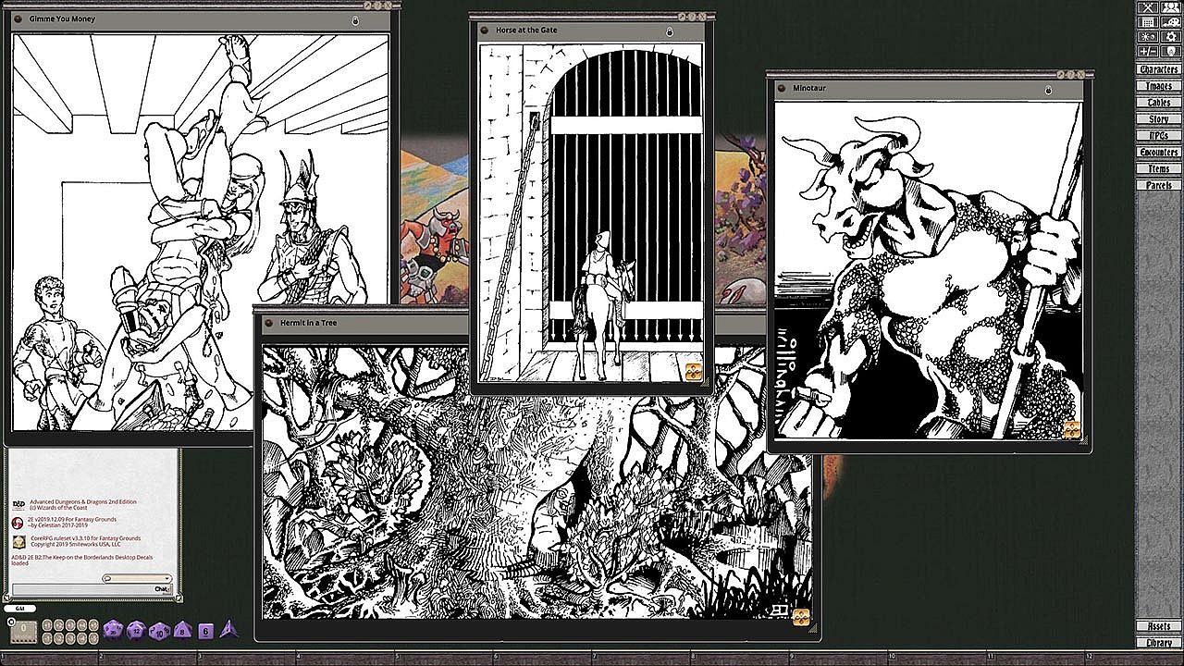Roll the purple d20 die
The width and height of the screenshot is (1184, 666).
click(x=114, y=630)
